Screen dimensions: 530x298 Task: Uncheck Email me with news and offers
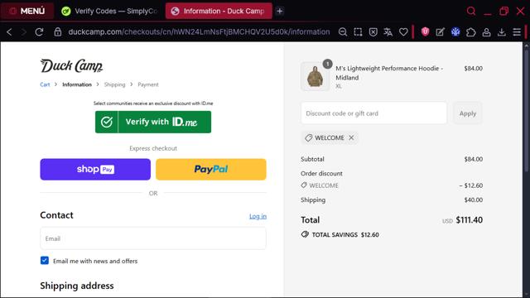(x=45, y=261)
